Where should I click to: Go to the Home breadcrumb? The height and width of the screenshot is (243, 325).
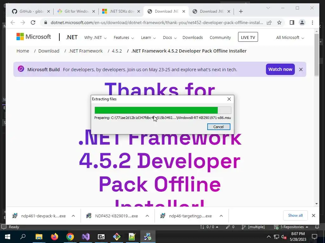(23, 51)
